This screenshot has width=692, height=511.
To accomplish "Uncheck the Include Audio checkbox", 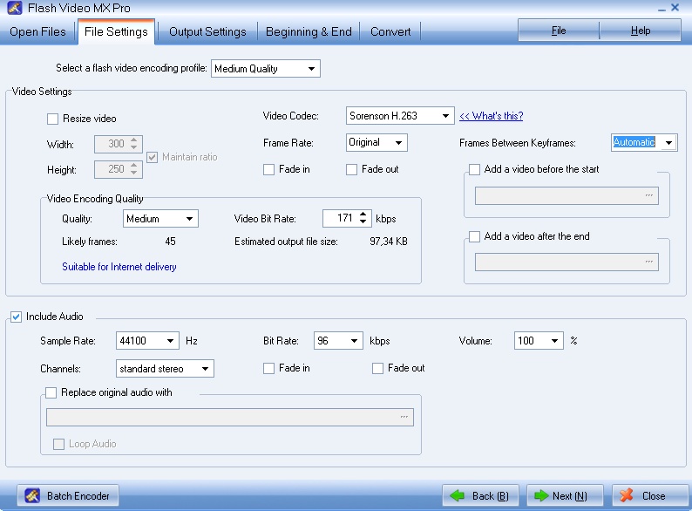I will [x=16, y=317].
